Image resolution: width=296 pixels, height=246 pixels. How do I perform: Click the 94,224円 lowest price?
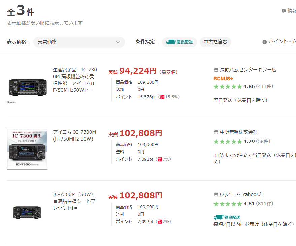138,71
